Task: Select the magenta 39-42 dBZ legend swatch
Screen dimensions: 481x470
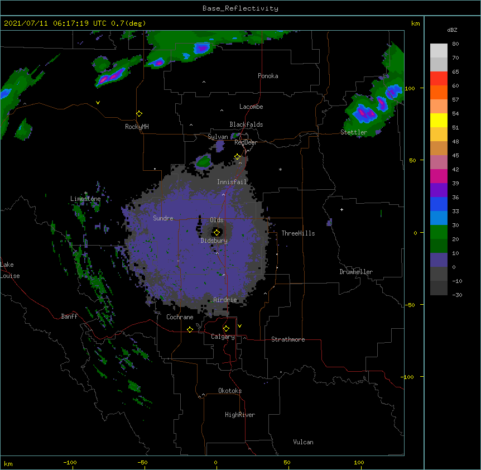Action: [x=439, y=176]
